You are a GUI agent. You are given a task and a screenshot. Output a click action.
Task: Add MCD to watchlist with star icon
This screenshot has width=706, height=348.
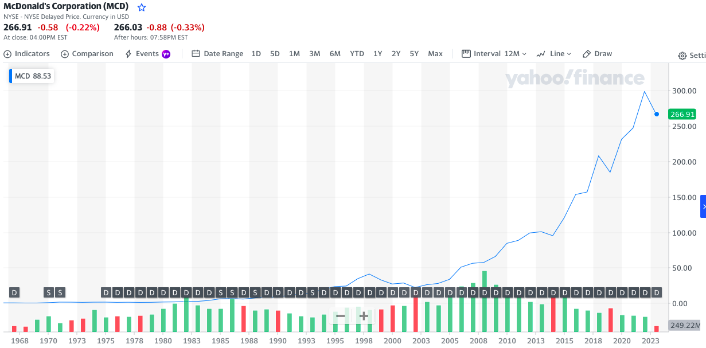(142, 7)
